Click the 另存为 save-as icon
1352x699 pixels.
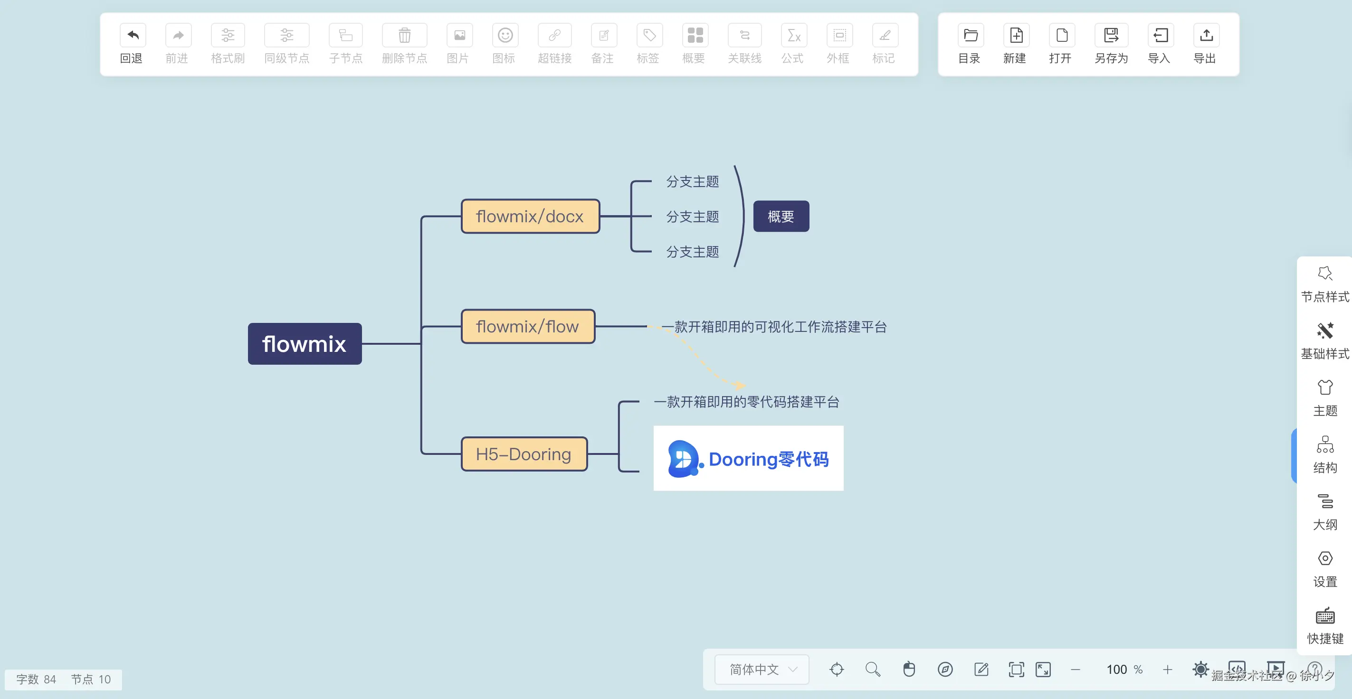click(x=1111, y=36)
